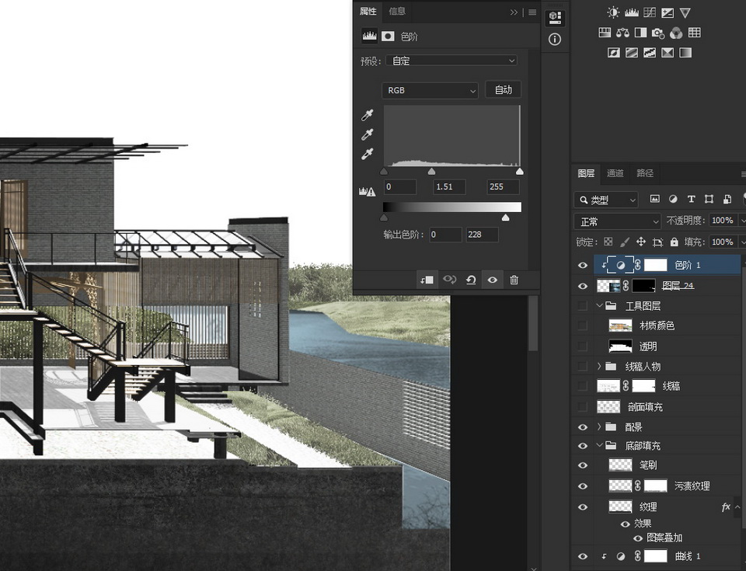Image resolution: width=746 pixels, height=571 pixels.
Task: Add a Brightness/Contrast adjustment layer
Action: pos(614,12)
